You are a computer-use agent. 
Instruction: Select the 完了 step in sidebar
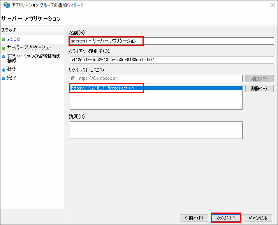point(12,78)
